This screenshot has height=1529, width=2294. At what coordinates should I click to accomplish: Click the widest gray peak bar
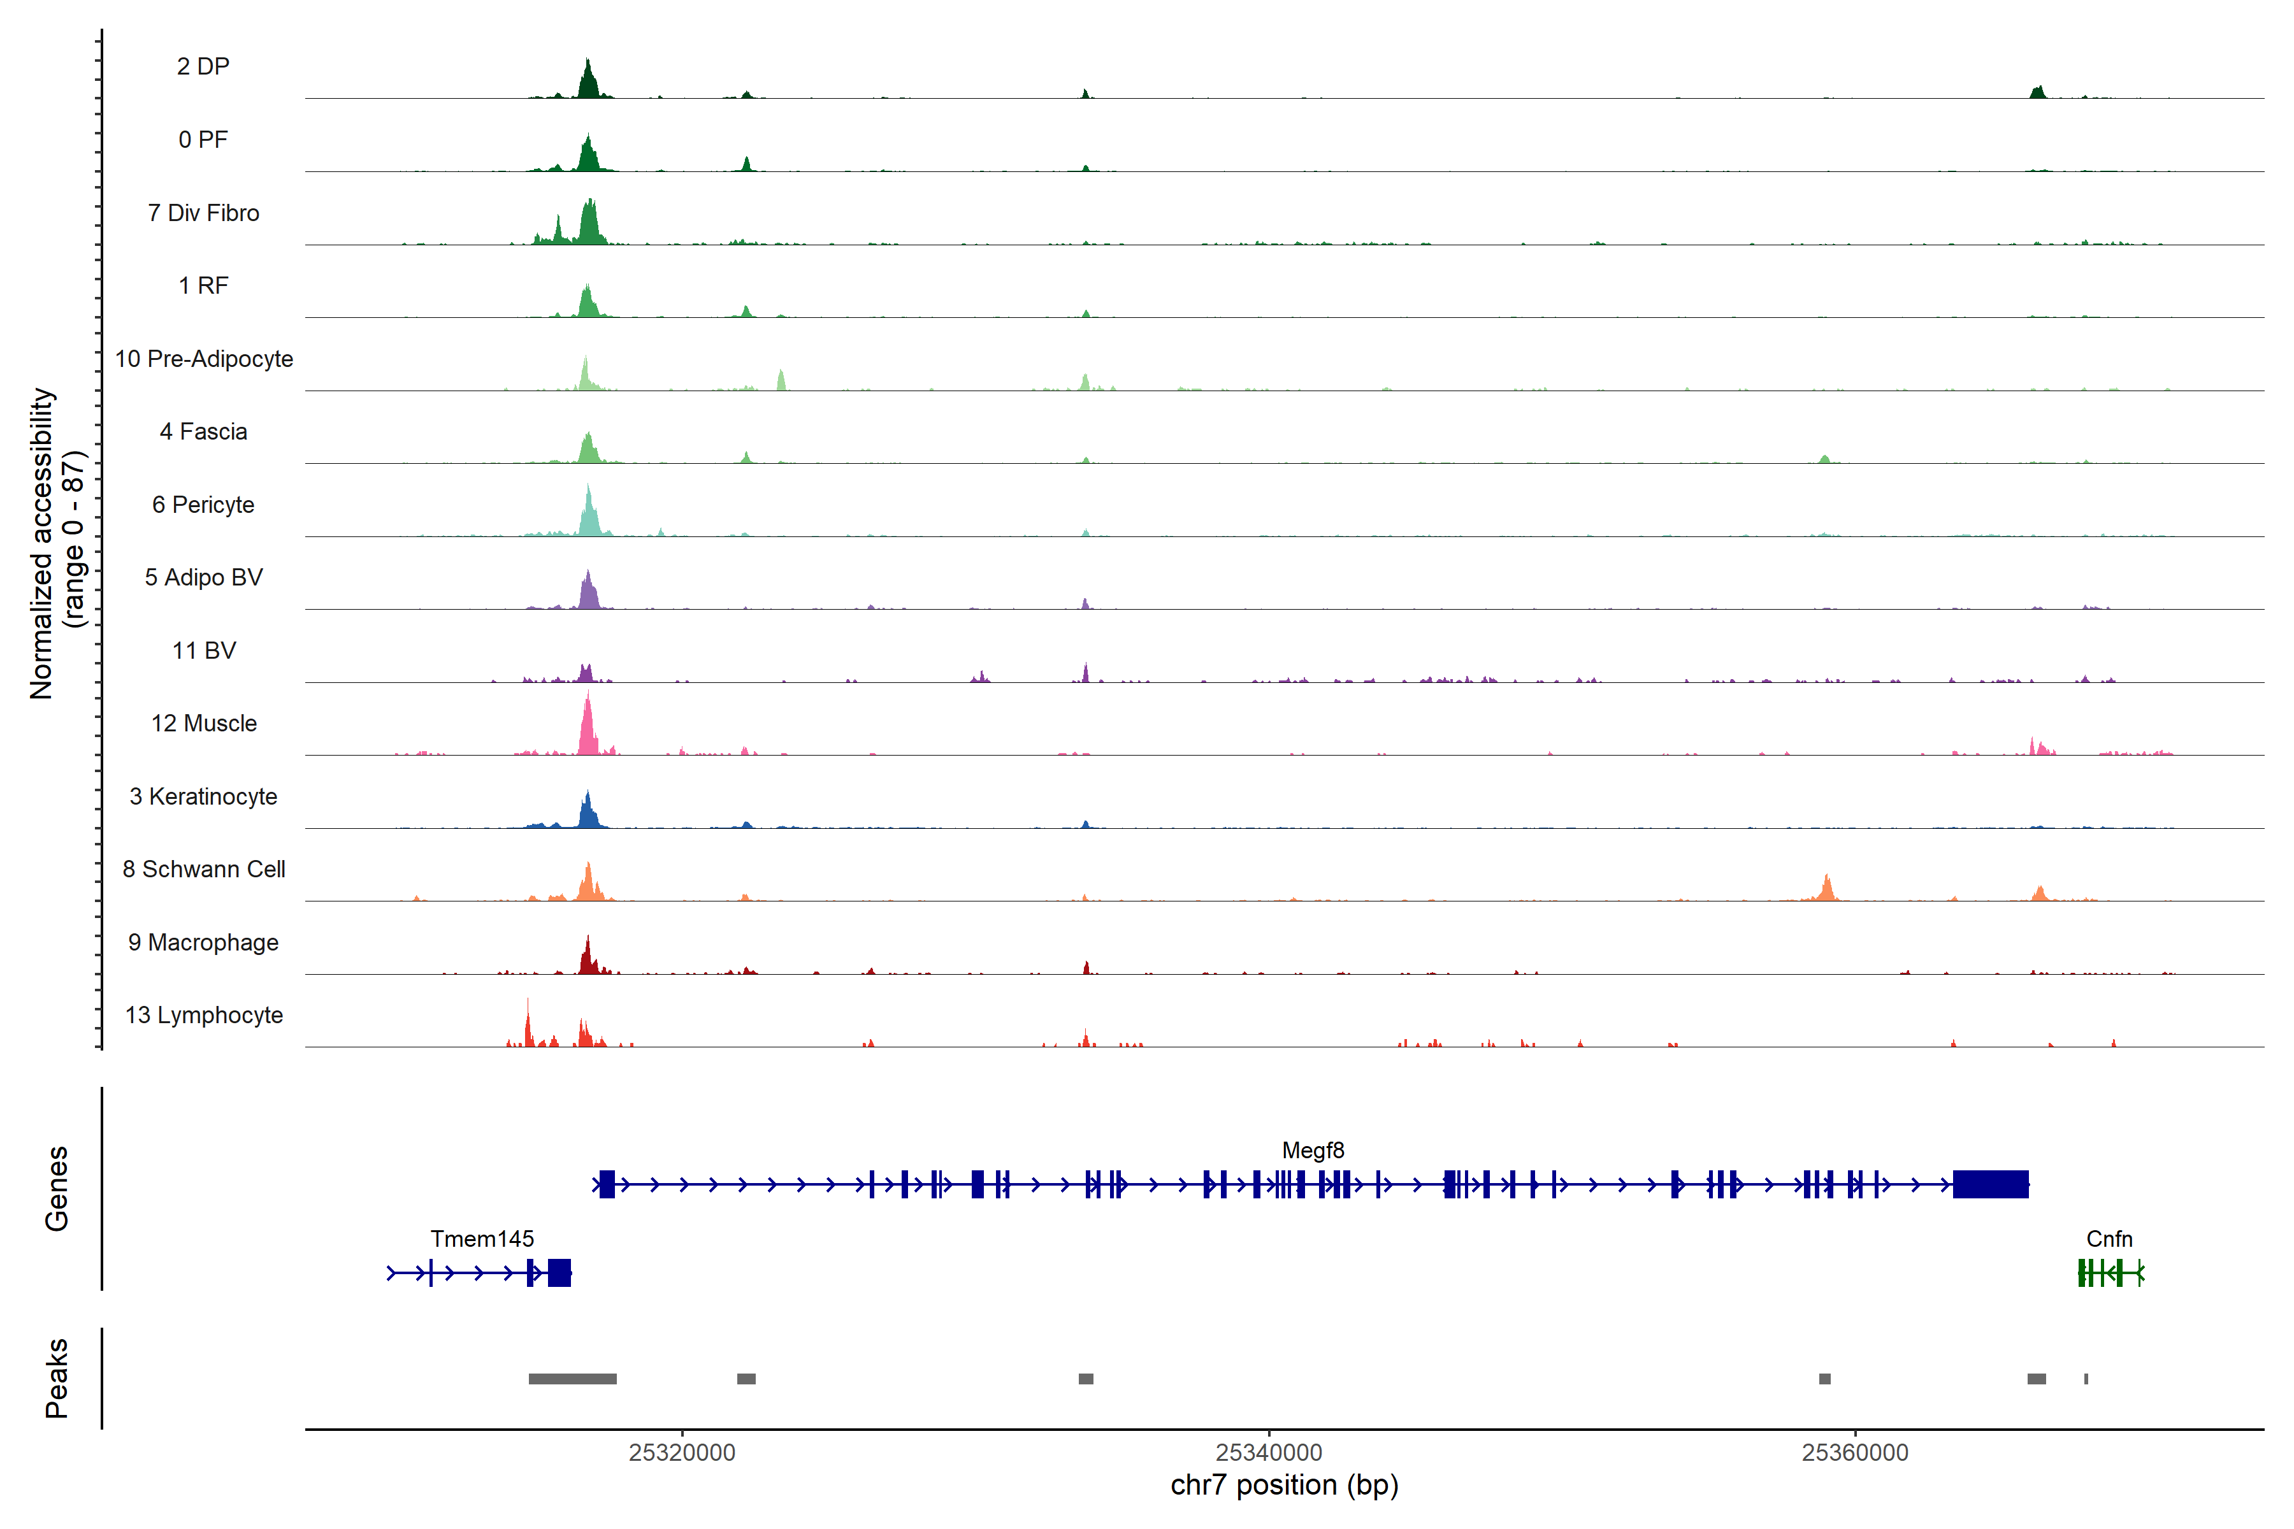[572, 1379]
